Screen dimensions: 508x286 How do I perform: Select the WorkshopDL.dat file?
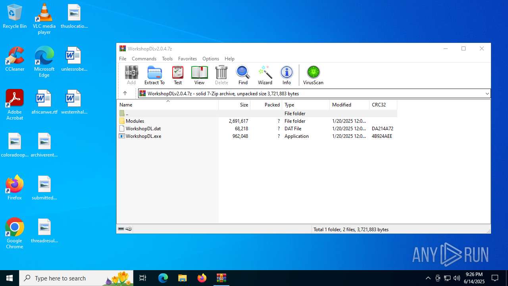[257, 128]
